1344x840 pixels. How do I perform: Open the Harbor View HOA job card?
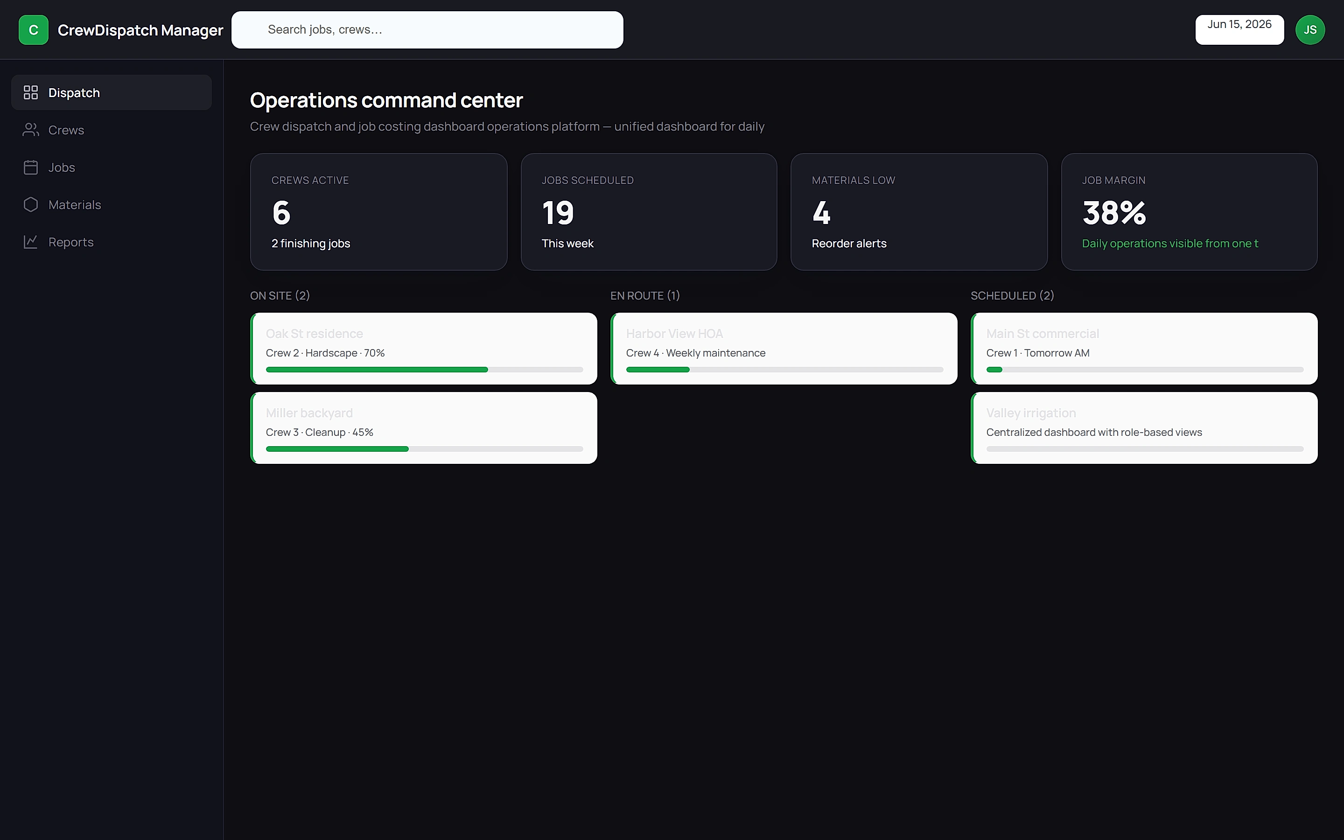click(x=784, y=348)
